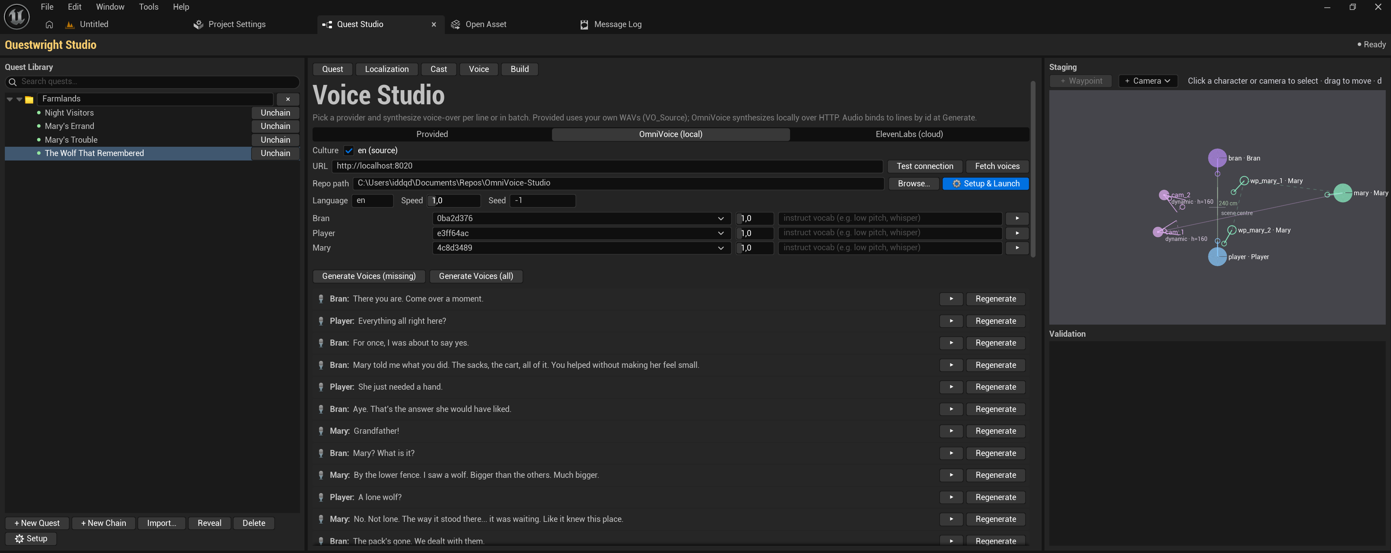This screenshot has width=1391, height=553.
Task: Click the Speed value field
Action: [454, 201]
